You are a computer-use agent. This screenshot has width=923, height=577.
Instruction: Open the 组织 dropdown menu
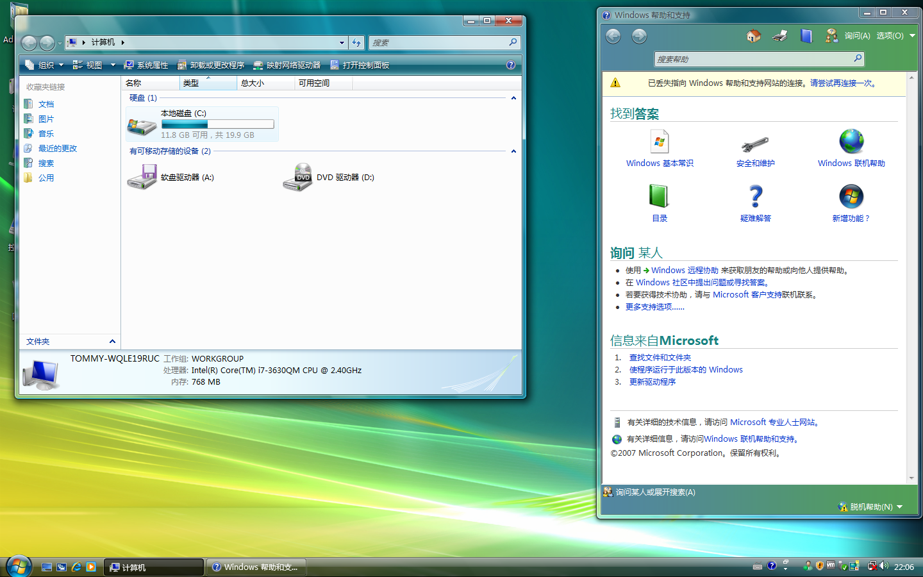tap(44, 65)
